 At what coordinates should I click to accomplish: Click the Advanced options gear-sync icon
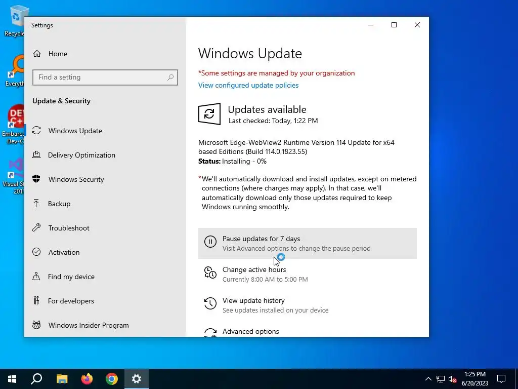coord(210,332)
